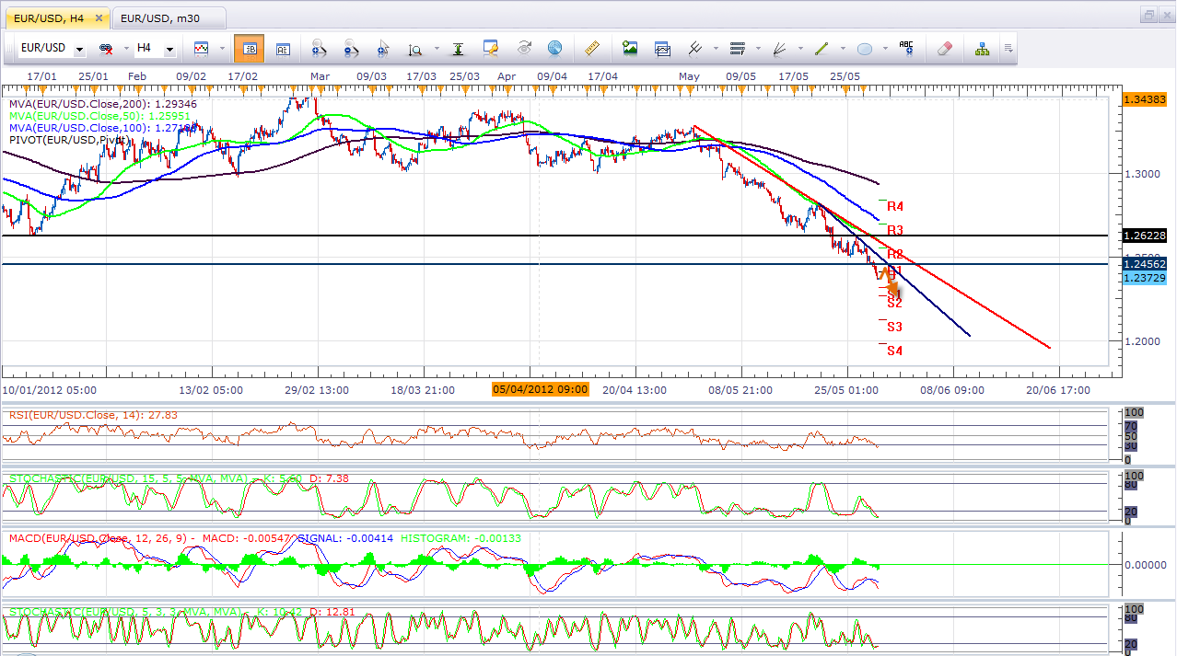Click the highlighted 05/04/2012 09:00 date marker
The width and height of the screenshot is (1177, 656).
pyautogui.click(x=540, y=389)
